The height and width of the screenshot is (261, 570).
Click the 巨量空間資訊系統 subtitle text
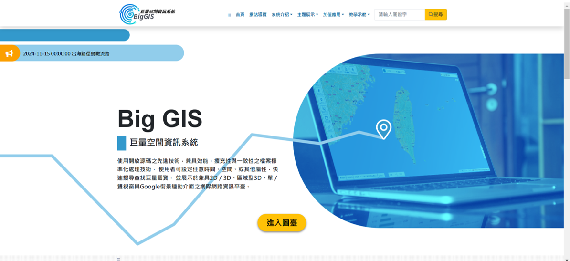click(164, 143)
